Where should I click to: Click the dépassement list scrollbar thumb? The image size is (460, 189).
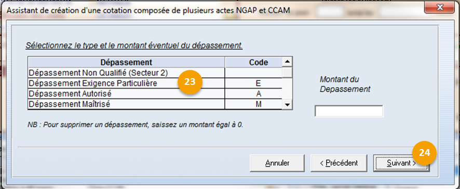(x=287, y=72)
